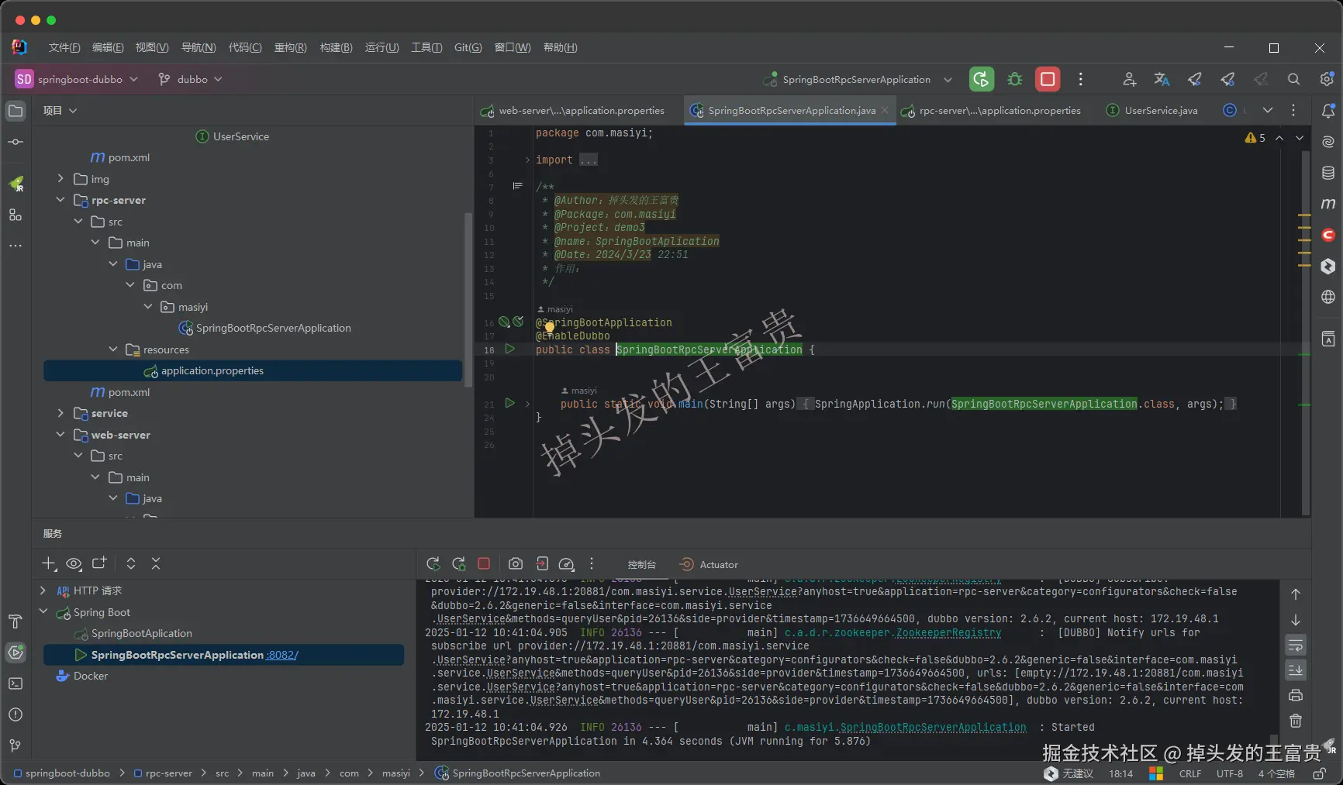Open the Project tool window icon
Image resolution: width=1343 pixels, height=785 pixels.
16,111
